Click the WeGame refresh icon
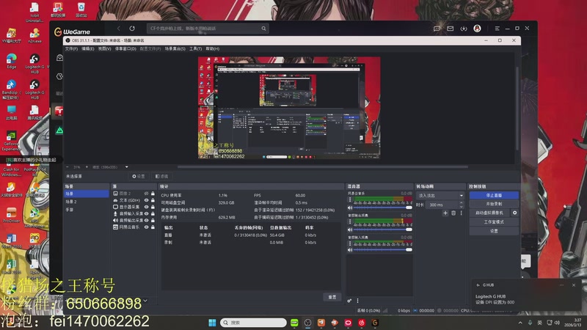 132,29
